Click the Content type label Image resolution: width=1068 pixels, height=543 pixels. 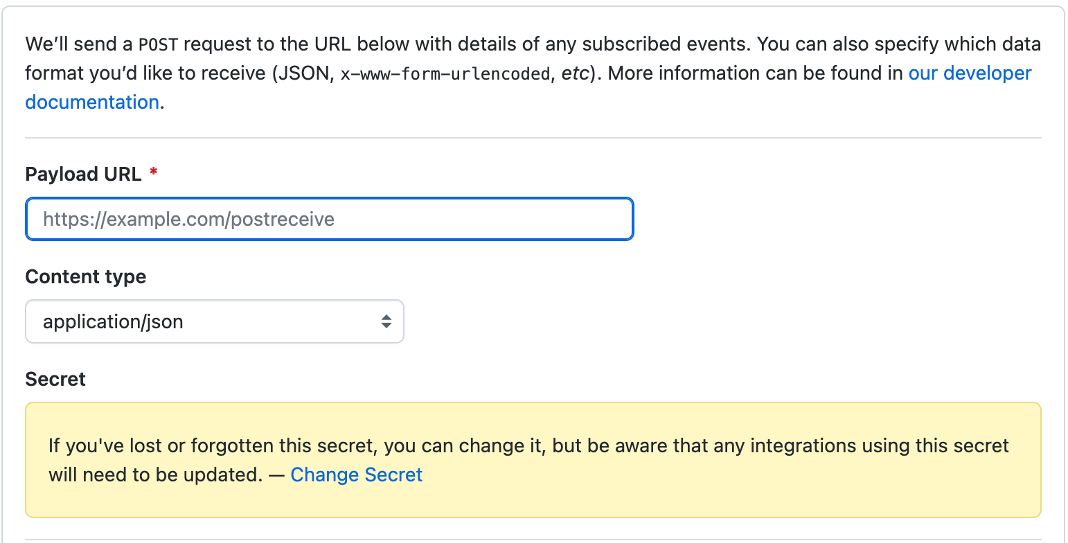click(x=86, y=276)
